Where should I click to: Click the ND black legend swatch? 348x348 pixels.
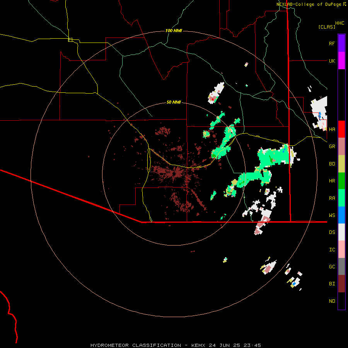point(341,301)
